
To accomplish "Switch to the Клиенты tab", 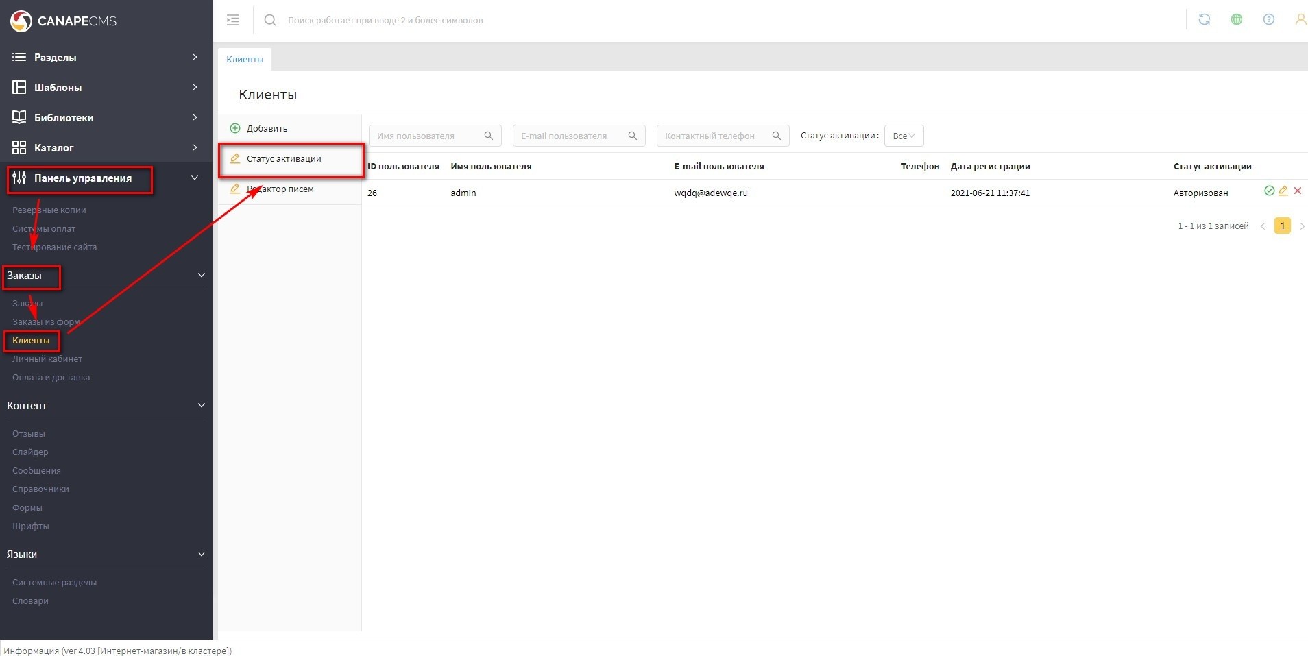I will (245, 60).
